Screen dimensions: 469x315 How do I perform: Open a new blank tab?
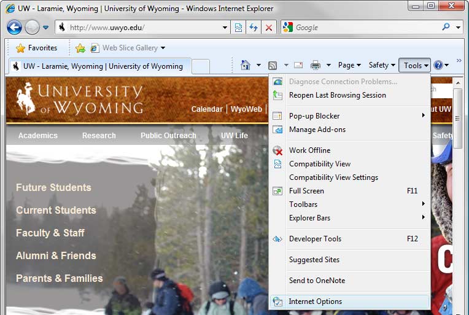[x=201, y=66]
